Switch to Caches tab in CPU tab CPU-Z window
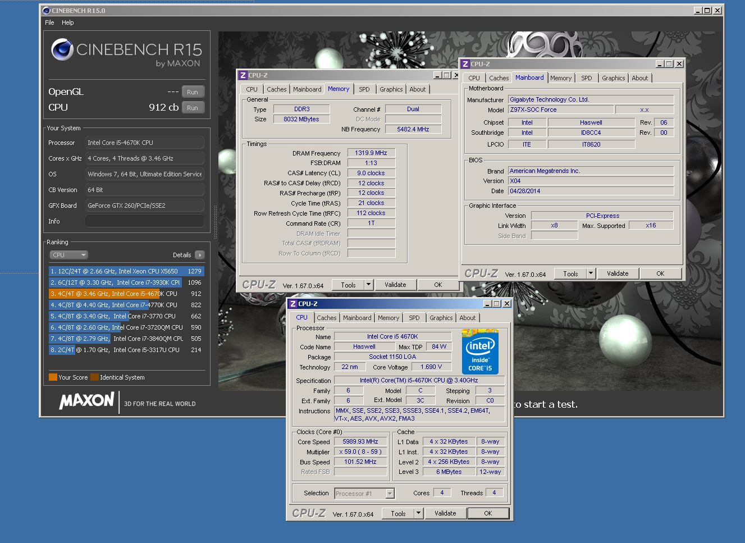The width and height of the screenshot is (745, 543). 326,318
